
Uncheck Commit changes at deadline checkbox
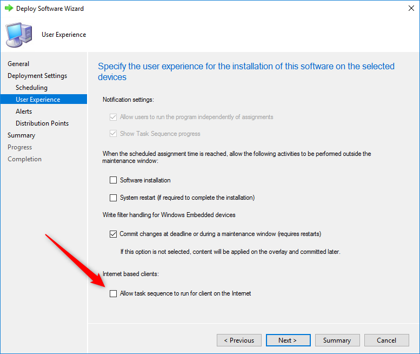[x=113, y=234]
